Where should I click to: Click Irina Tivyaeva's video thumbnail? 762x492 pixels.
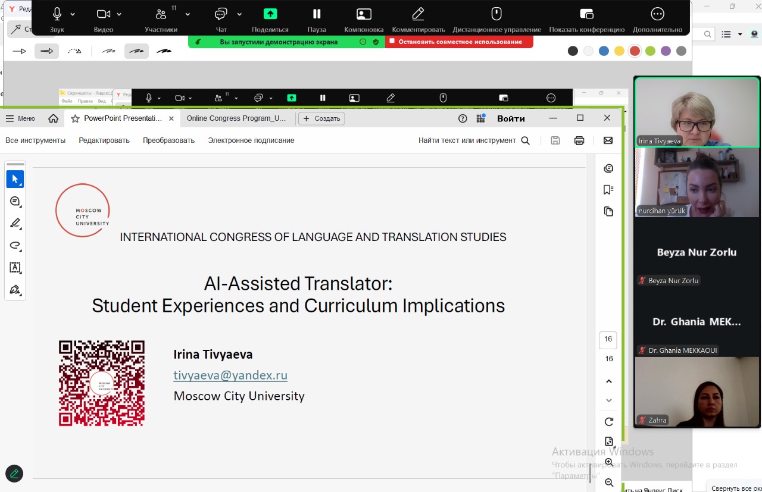[x=697, y=112]
